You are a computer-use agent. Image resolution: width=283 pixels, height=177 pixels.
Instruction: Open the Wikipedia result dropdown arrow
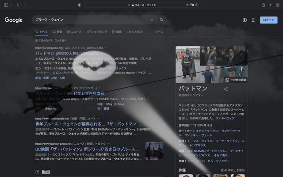(105, 48)
